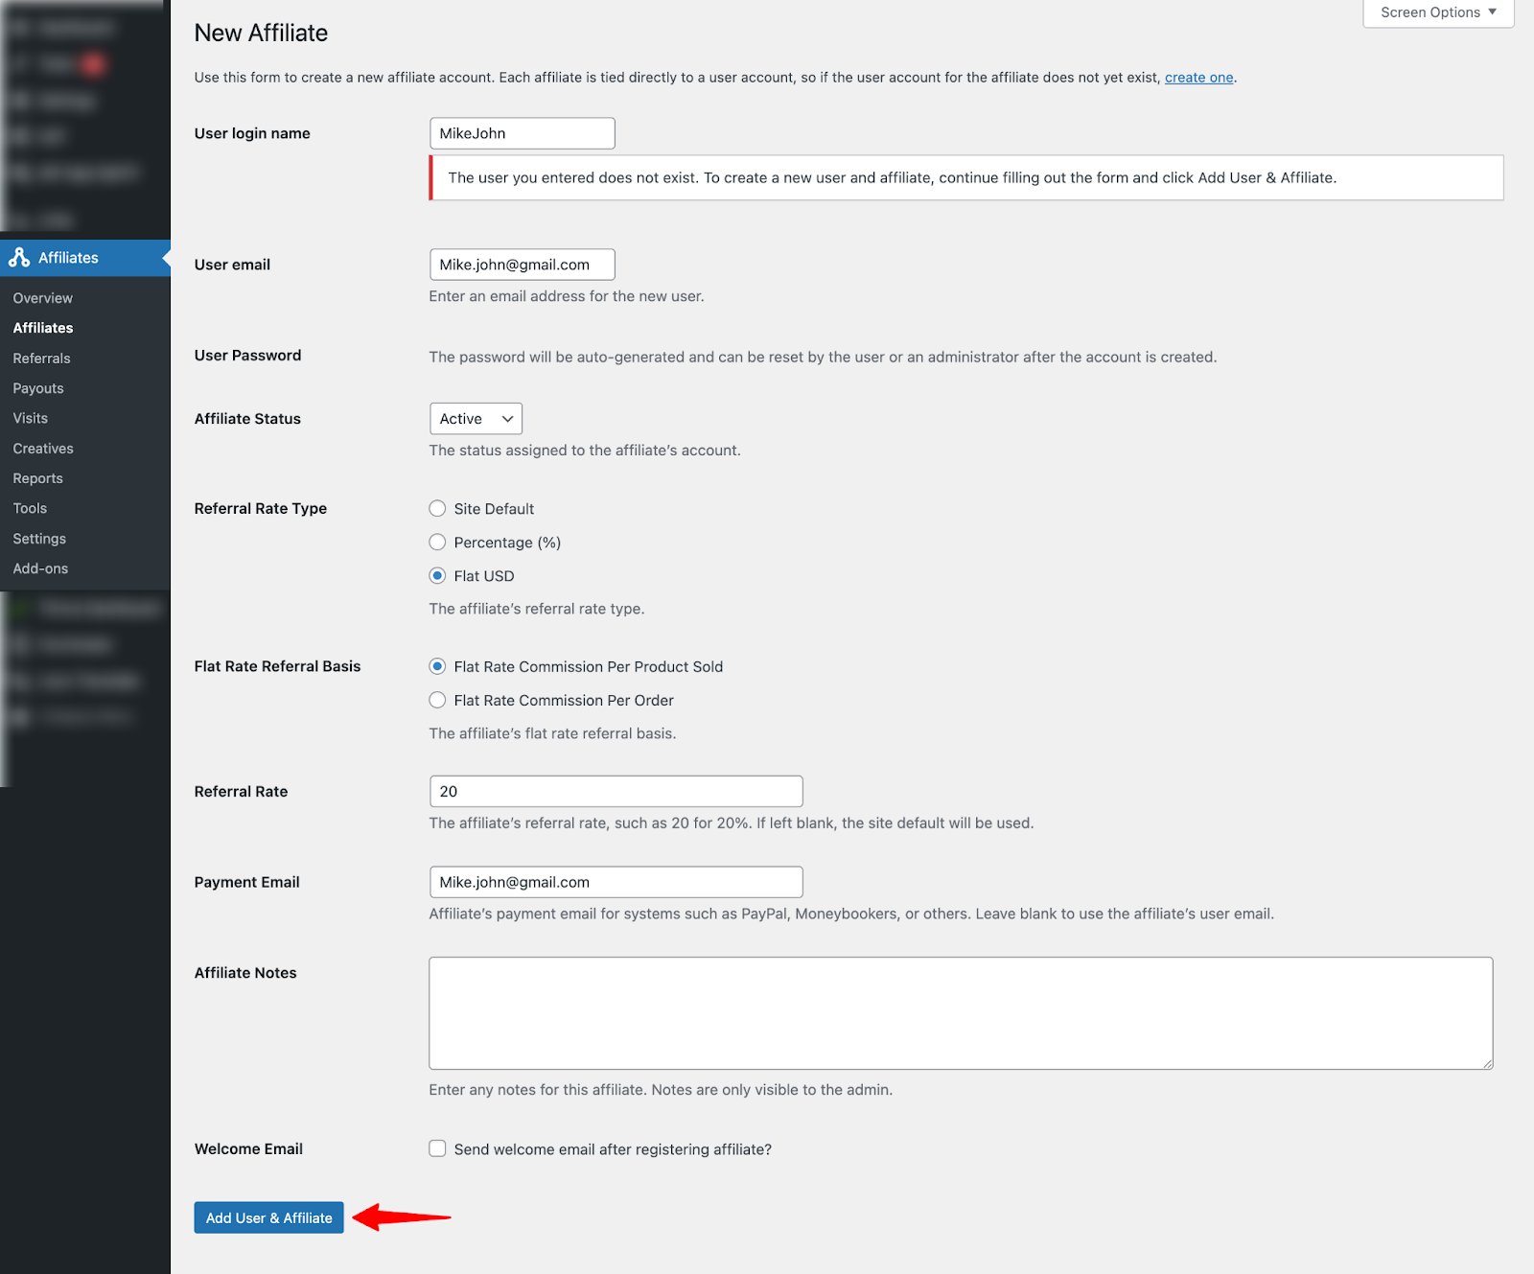Open Settings under the Affiliates menu
Screen dimensions: 1534x1274
click(x=38, y=538)
